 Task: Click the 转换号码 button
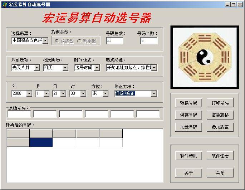(x=188, y=103)
